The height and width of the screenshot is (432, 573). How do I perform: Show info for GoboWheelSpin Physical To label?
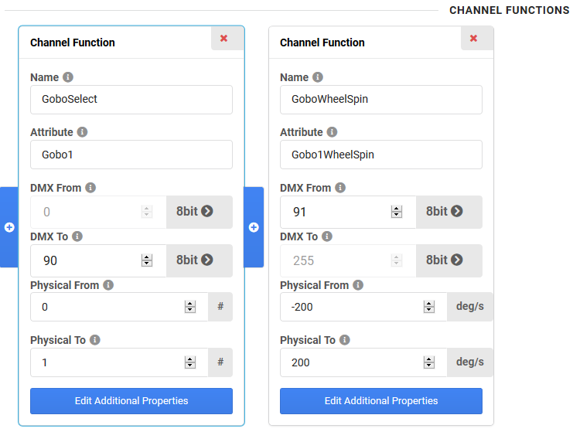click(345, 340)
